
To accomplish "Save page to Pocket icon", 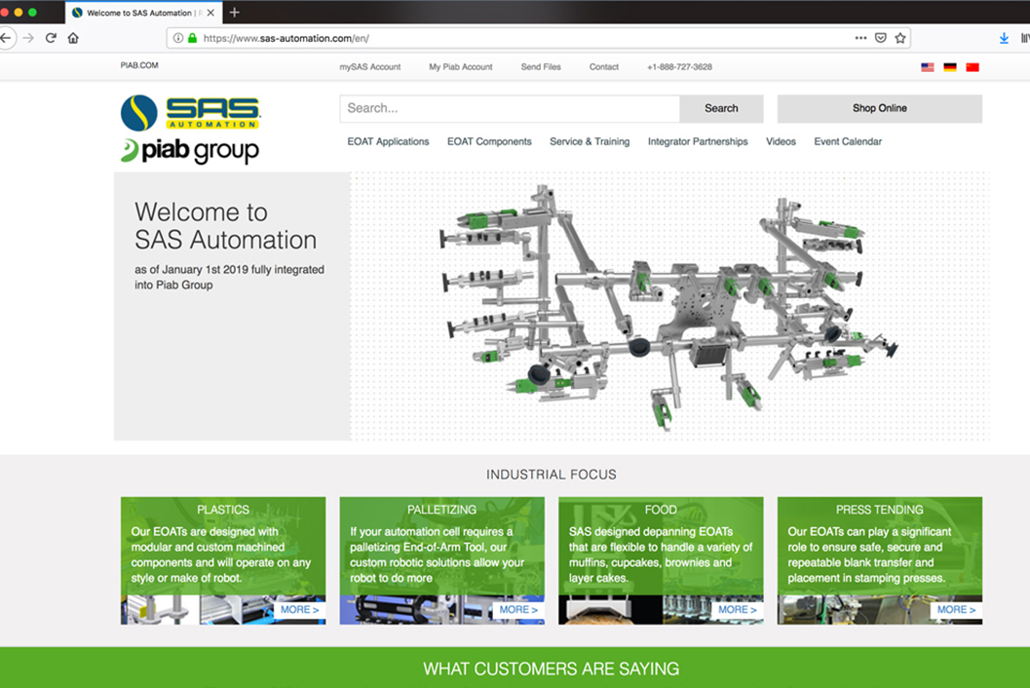I will (x=881, y=38).
